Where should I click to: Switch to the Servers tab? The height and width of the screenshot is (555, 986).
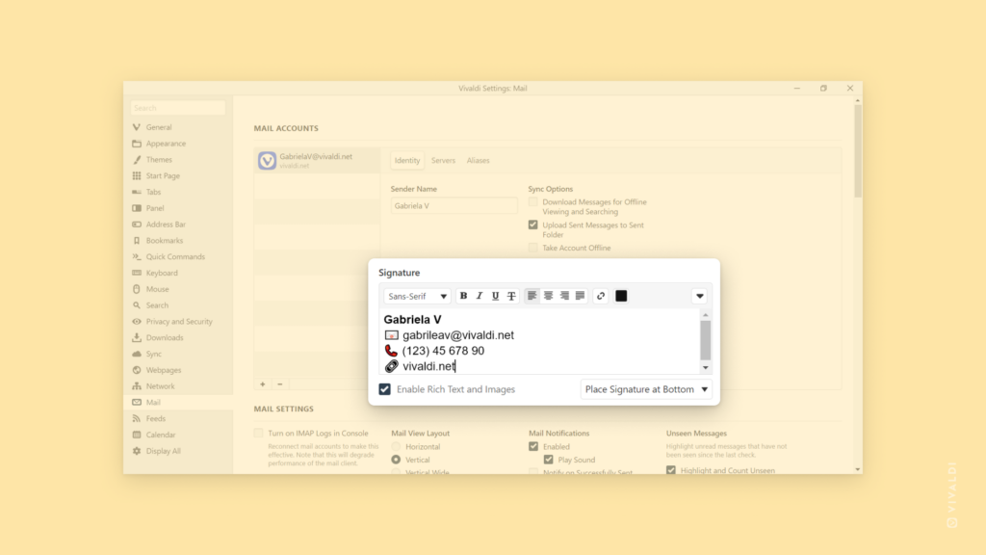tap(443, 161)
